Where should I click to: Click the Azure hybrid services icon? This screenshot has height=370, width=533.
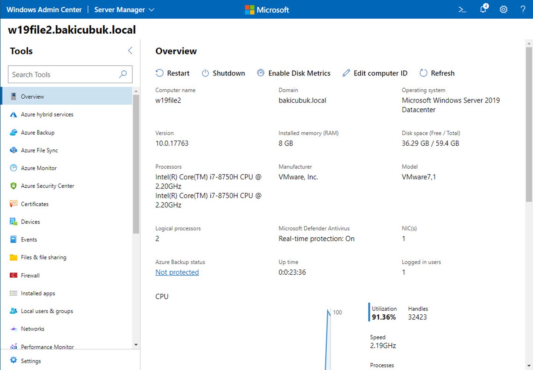point(13,114)
